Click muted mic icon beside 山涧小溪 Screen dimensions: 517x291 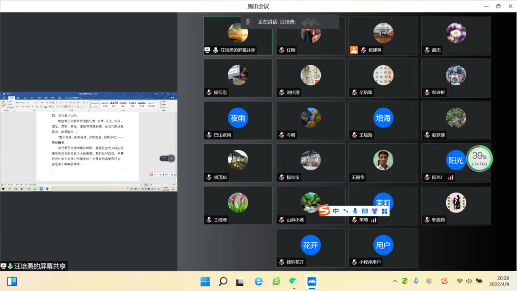tap(281, 220)
